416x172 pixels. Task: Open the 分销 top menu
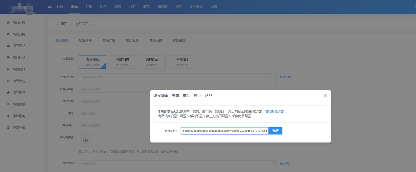[x=132, y=6]
